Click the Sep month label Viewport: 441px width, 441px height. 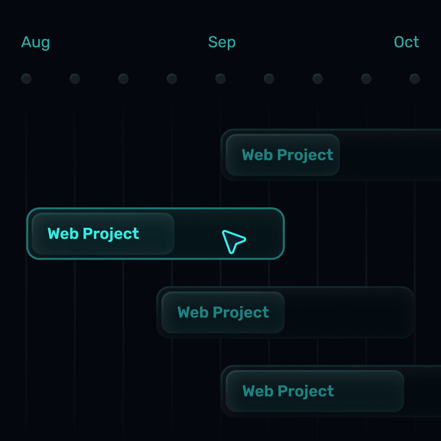(x=222, y=42)
